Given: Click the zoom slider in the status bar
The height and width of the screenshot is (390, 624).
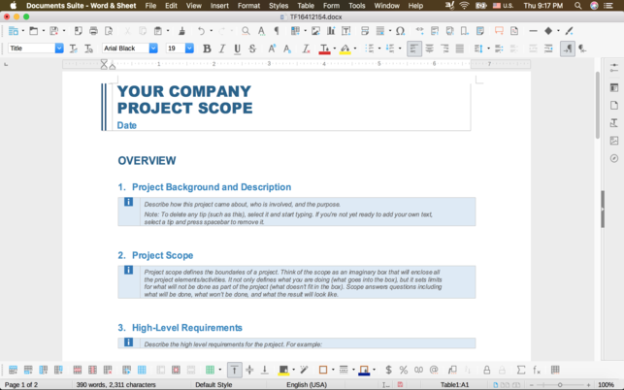Looking at the screenshot, I should coord(561,385).
